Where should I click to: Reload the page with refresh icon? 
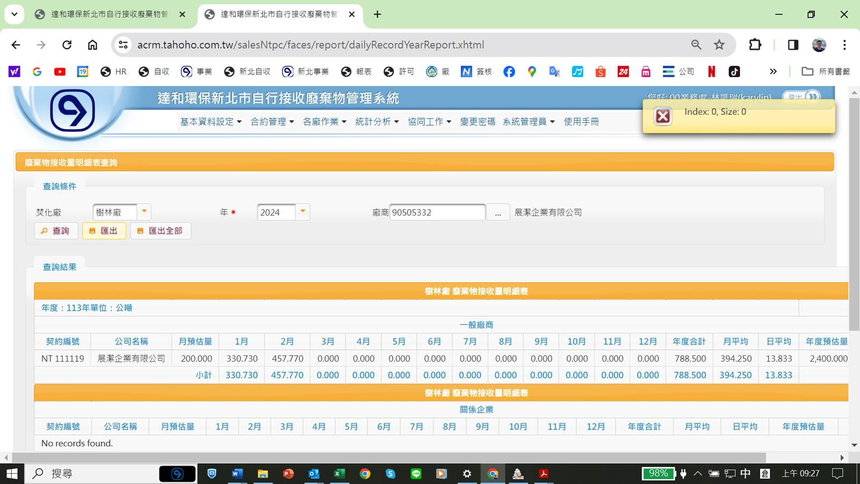coord(67,45)
